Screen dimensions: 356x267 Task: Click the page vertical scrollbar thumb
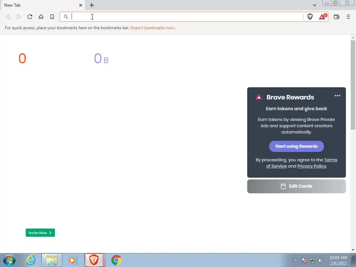pos(353,85)
